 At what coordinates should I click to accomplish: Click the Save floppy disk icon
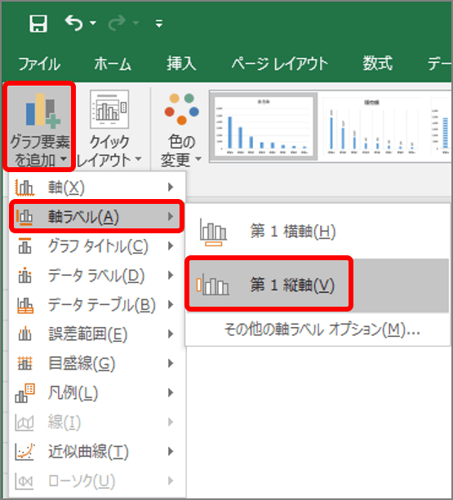pyautogui.click(x=38, y=24)
